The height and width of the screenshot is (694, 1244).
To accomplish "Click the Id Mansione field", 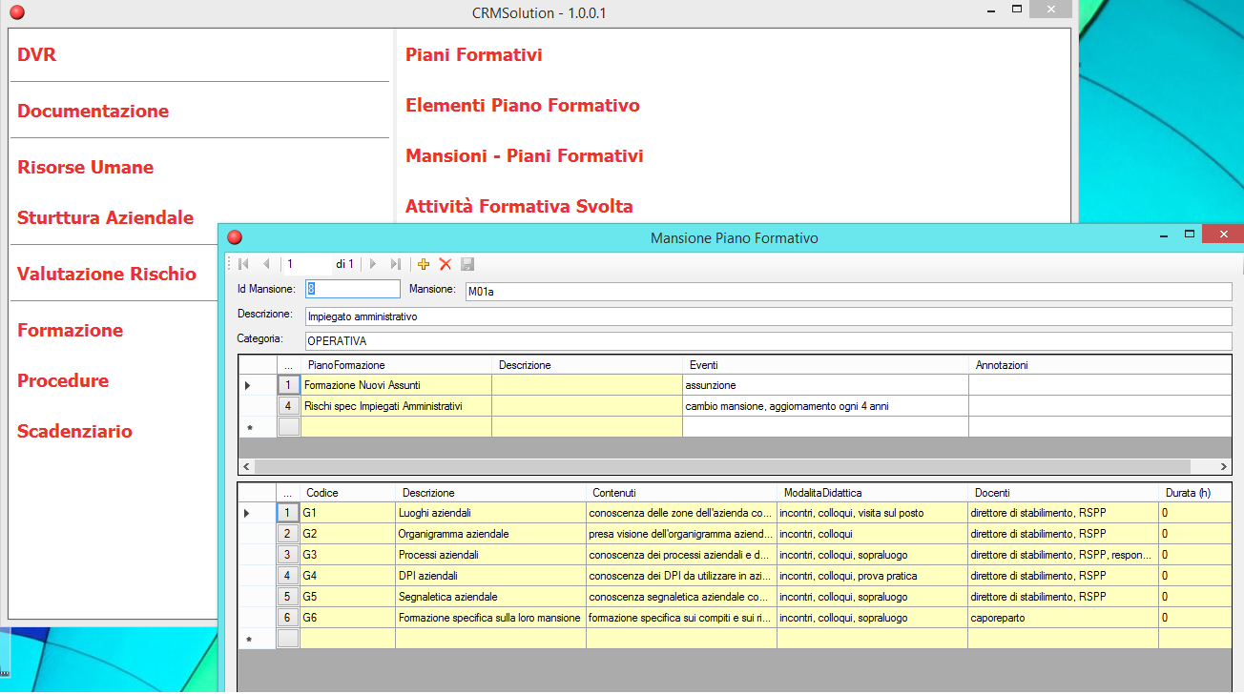I will tap(352, 289).
